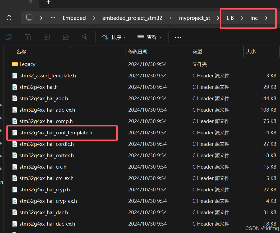Click the Share icon in the toolbar
280x233 pixels.
point(66,37)
